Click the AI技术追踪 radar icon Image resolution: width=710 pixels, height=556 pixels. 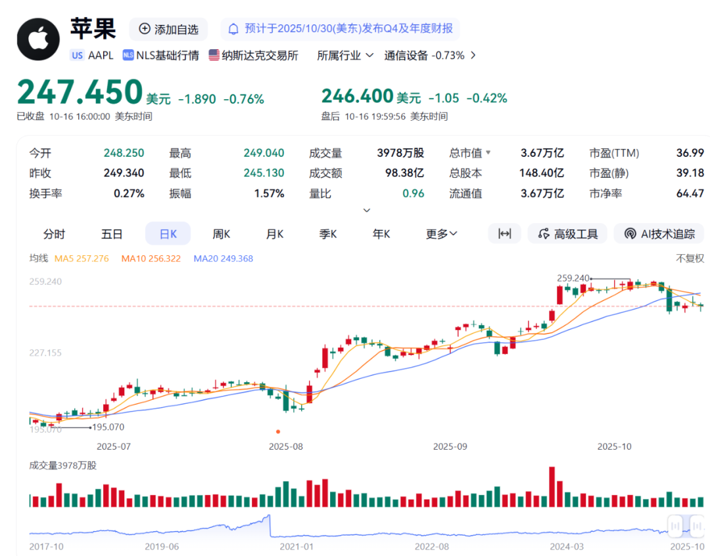click(630, 234)
